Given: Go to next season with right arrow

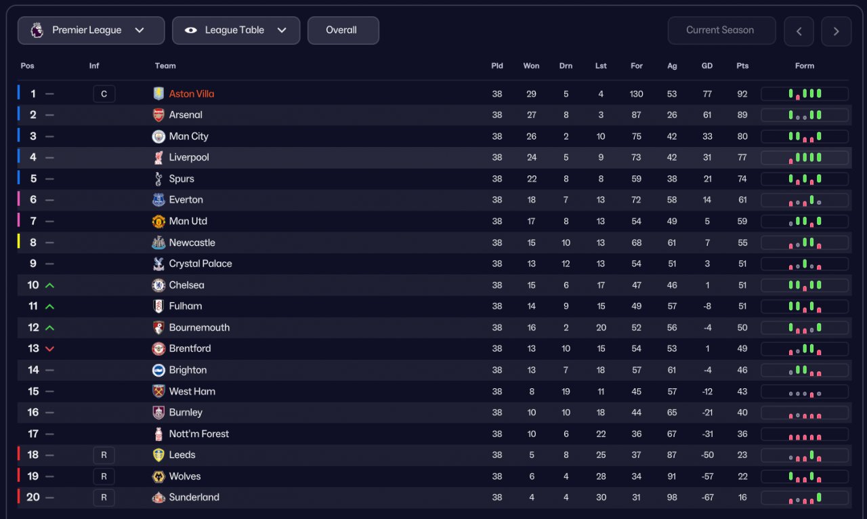Looking at the screenshot, I should click(x=836, y=31).
